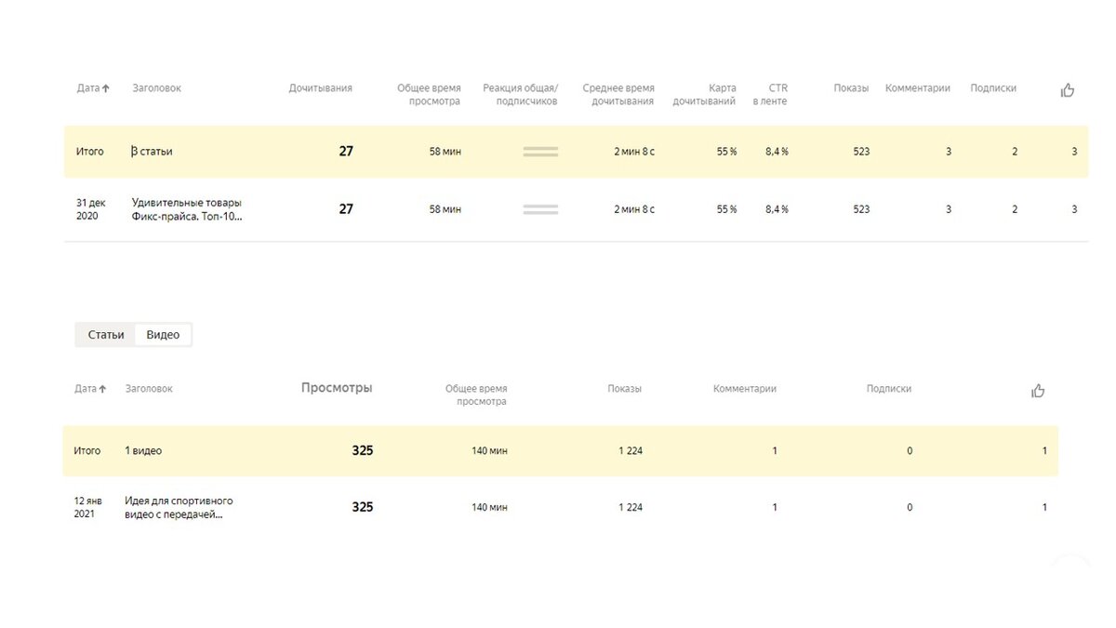Click Подписки header in articles table

pos(993,88)
